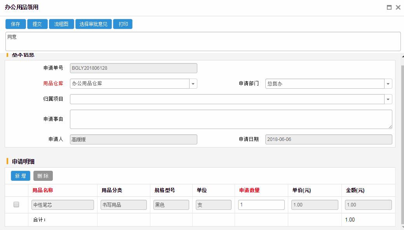Viewport: 404px width, 230px height.
Task: Close the 办公用品领用 dialog
Action: pyautogui.click(x=398, y=7)
